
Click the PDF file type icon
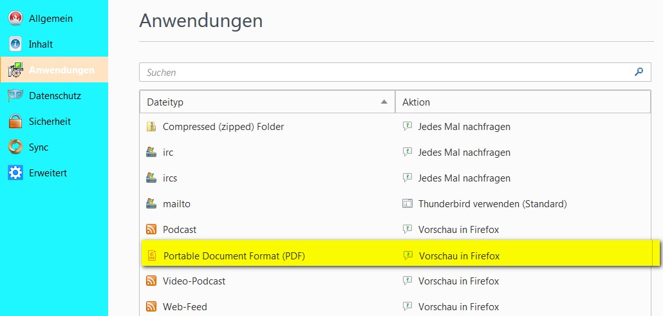[x=152, y=256]
